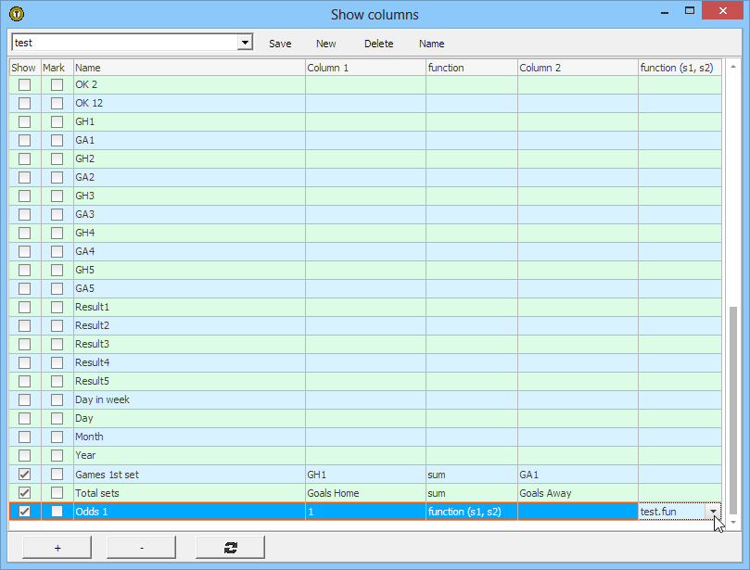Viewport: 750px width, 570px height.
Task: Click the sum function cell for Games 1st set
Action: pyautogui.click(x=471, y=475)
